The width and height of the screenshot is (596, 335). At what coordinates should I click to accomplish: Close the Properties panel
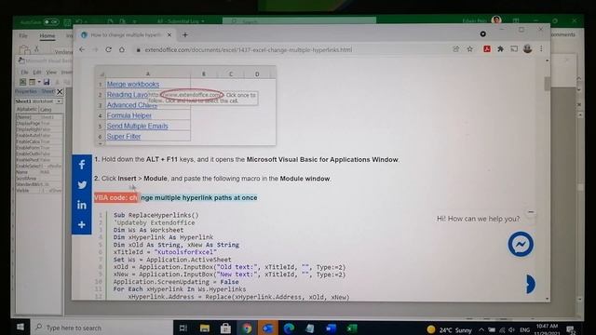coord(60,92)
